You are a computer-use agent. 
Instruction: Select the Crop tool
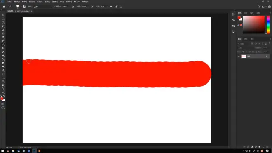click(x=3, y=30)
